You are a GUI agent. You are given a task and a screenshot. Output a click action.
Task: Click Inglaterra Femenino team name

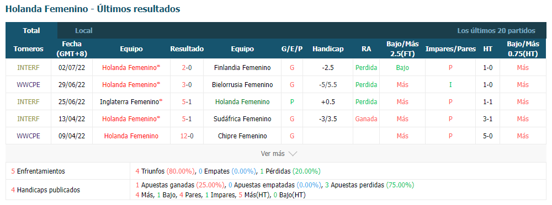(x=131, y=101)
